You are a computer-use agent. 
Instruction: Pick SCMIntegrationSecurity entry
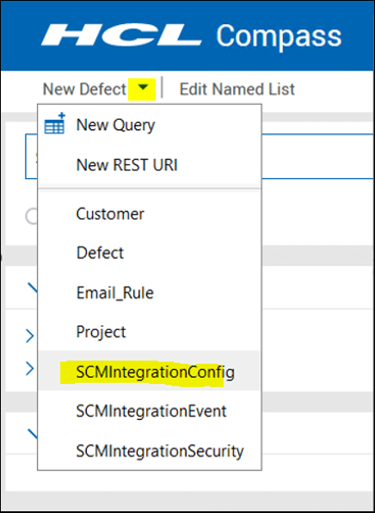point(149,451)
